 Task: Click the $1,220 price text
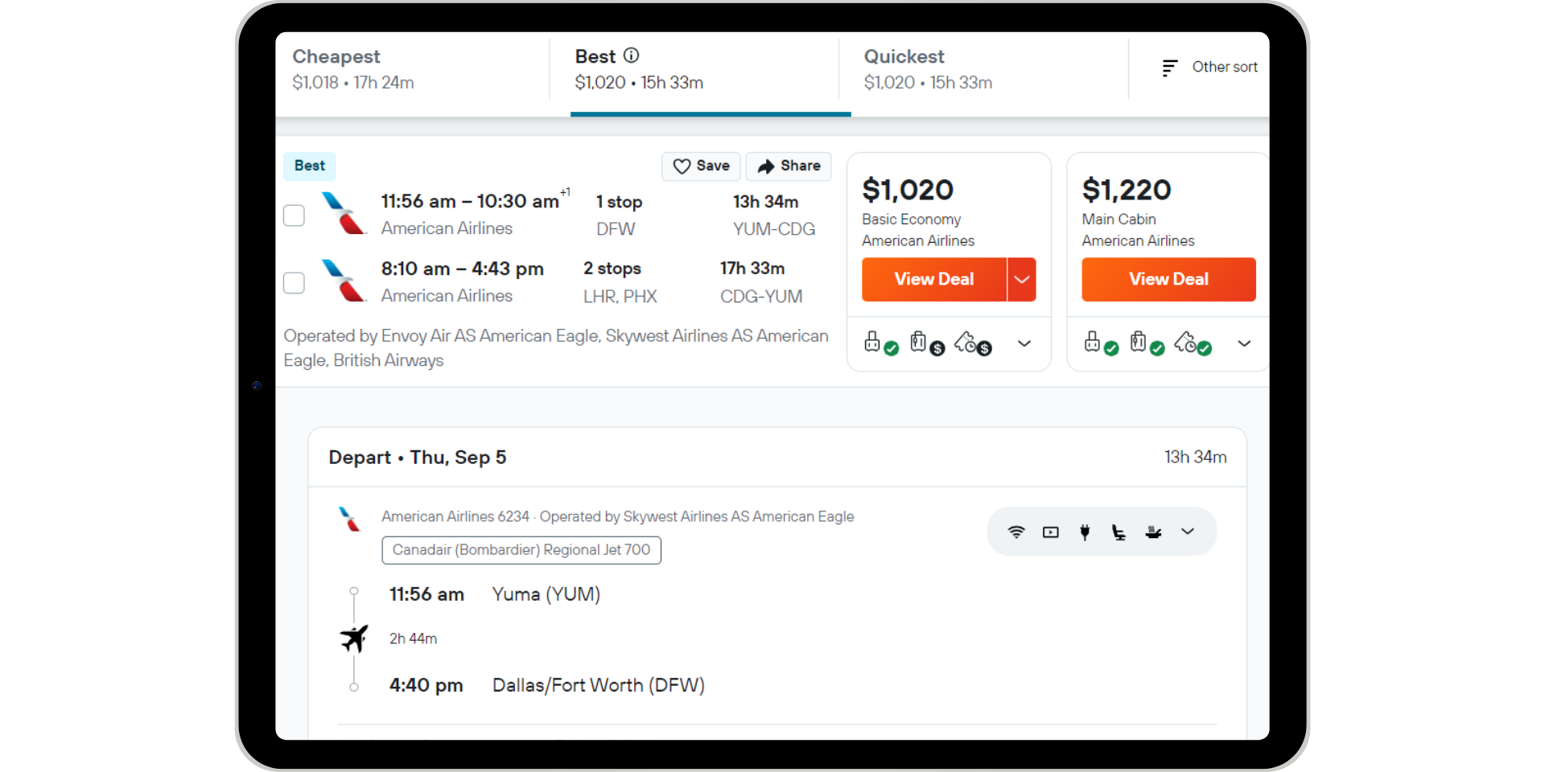(x=1127, y=190)
